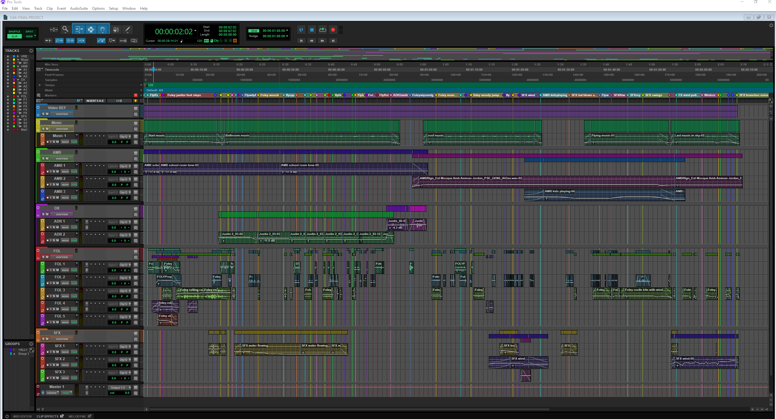Toggle input monitoring on AMB 3

coord(51,198)
